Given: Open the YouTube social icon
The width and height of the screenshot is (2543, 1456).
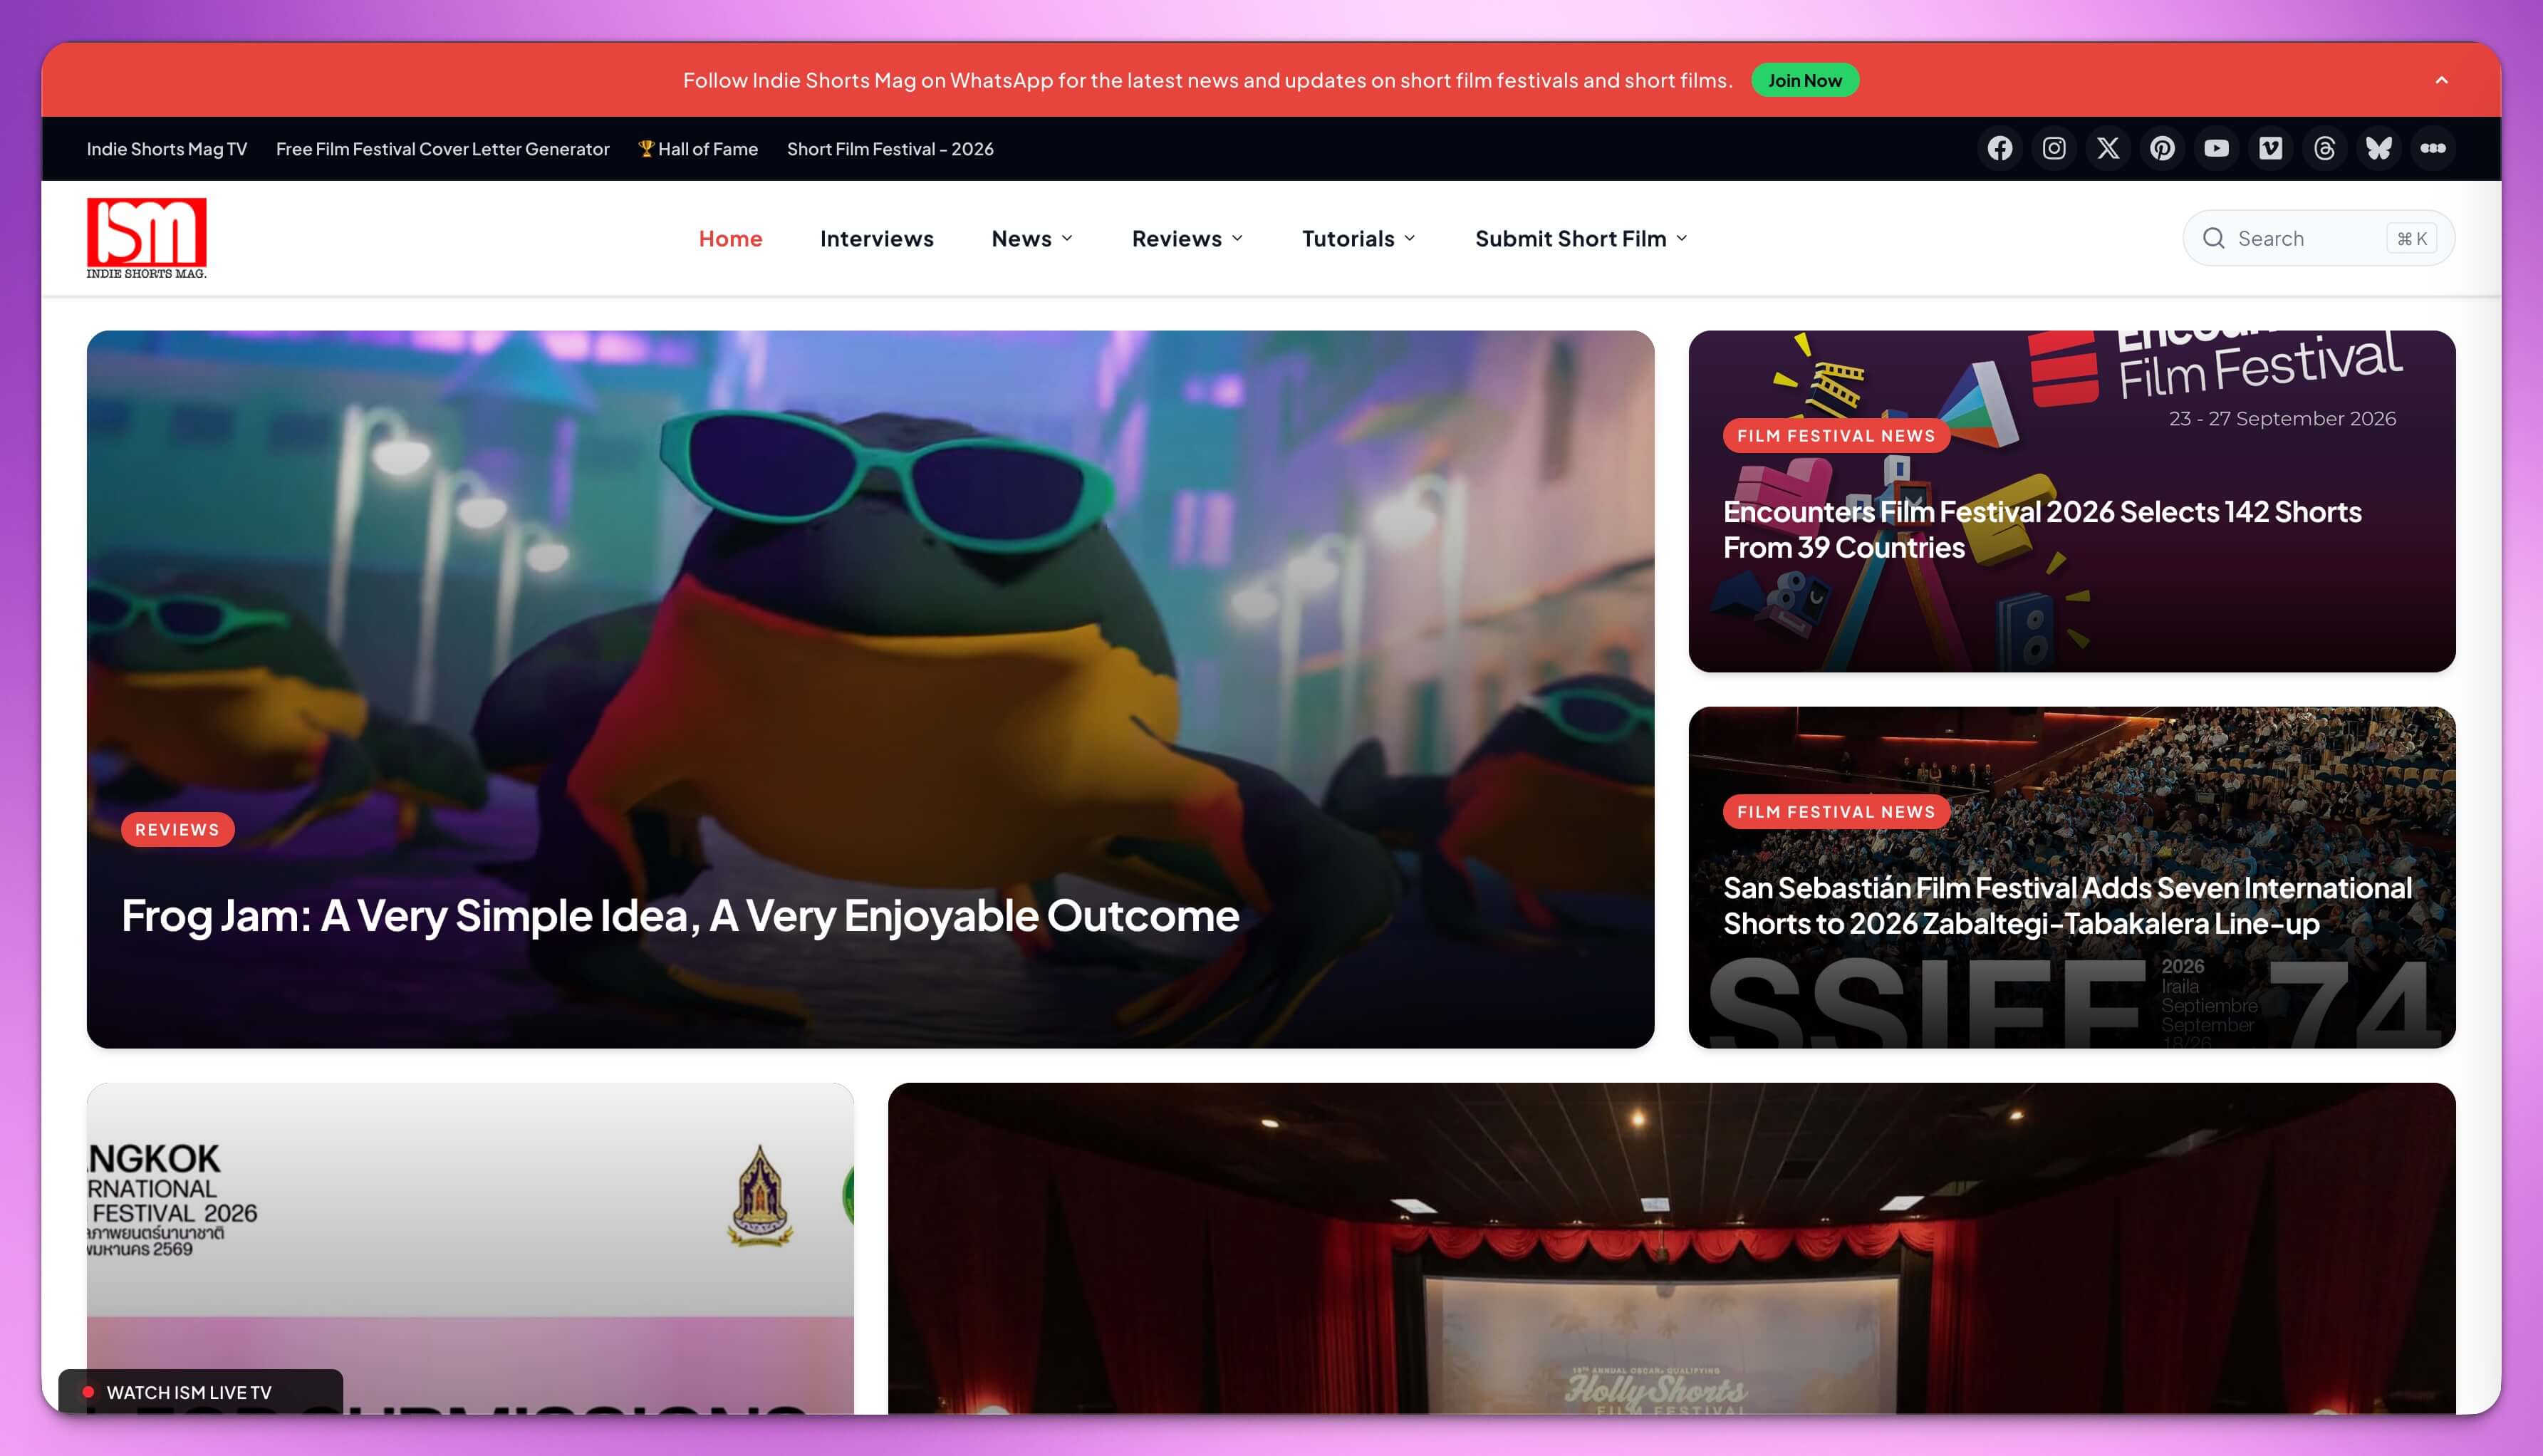Looking at the screenshot, I should [x=2216, y=149].
